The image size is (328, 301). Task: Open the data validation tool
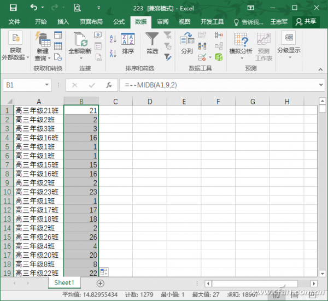point(202,57)
